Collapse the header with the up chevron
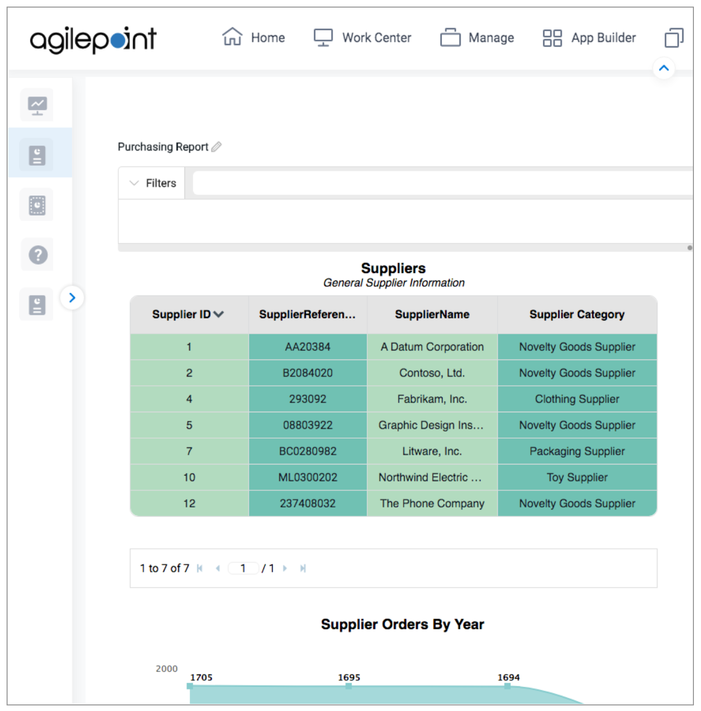This screenshot has width=701, height=711. coord(664,68)
